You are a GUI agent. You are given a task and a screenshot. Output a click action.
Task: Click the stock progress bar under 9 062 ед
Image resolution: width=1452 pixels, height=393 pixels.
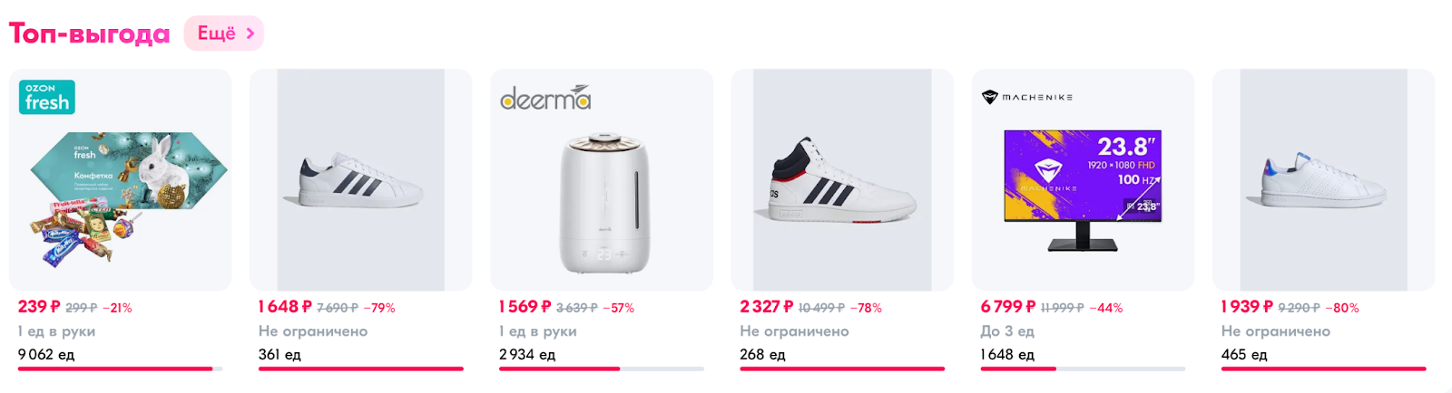[x=120, y=369]
